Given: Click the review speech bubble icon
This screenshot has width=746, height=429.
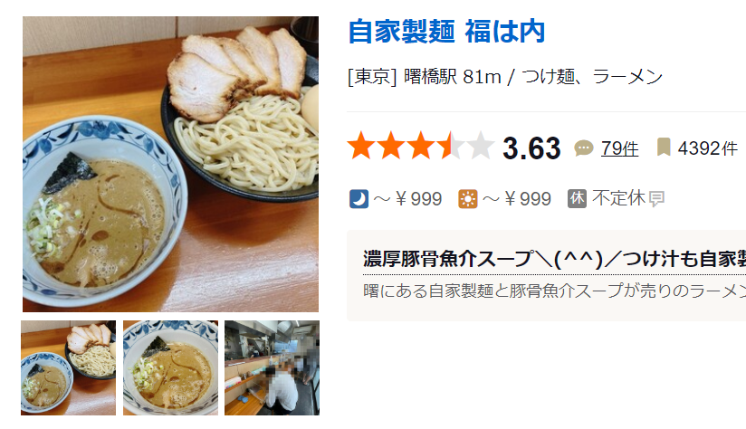Looking at the screenshot, I should click(x=584, y=148).
